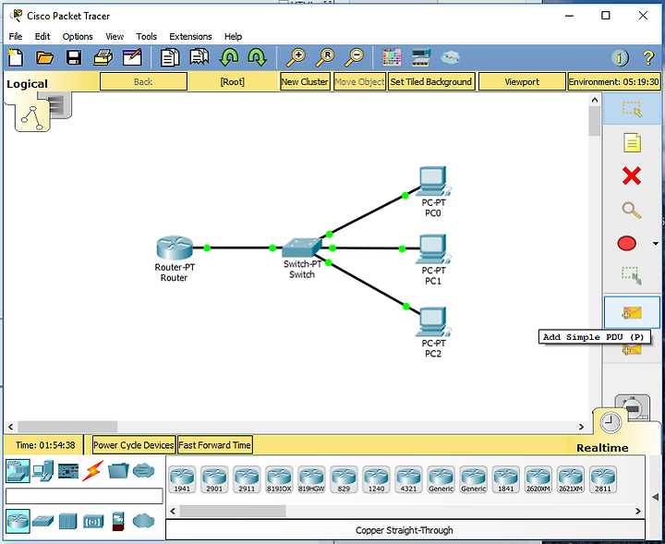
Task: Open Custom Devices Dialog icon
Action: coord(421,57)
